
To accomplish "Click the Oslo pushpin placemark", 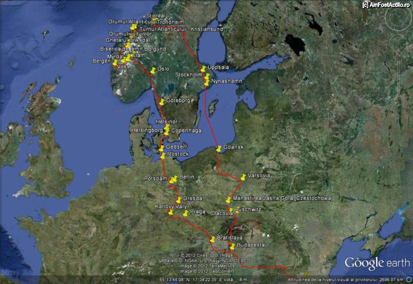I will (153, 71).
